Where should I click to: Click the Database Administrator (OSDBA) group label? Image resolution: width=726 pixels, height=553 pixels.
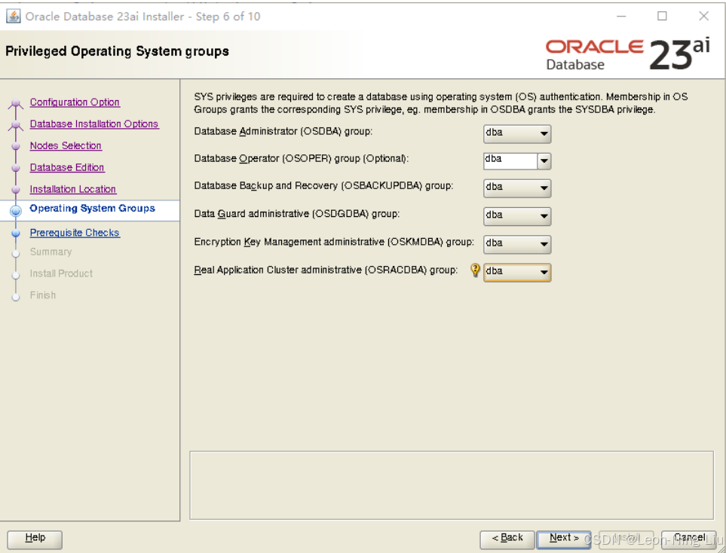pyautogui.click(x=283, y=132)
